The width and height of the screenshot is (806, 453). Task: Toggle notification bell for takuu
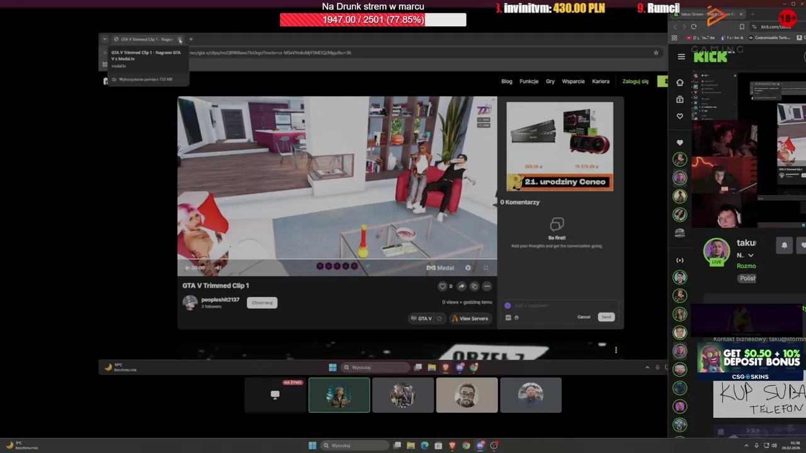785,245
